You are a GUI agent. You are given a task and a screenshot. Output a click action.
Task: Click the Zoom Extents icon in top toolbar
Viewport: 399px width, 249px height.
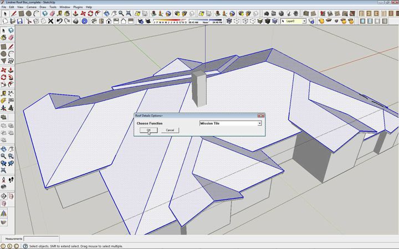pyautogui.click(x=129, y=13)
